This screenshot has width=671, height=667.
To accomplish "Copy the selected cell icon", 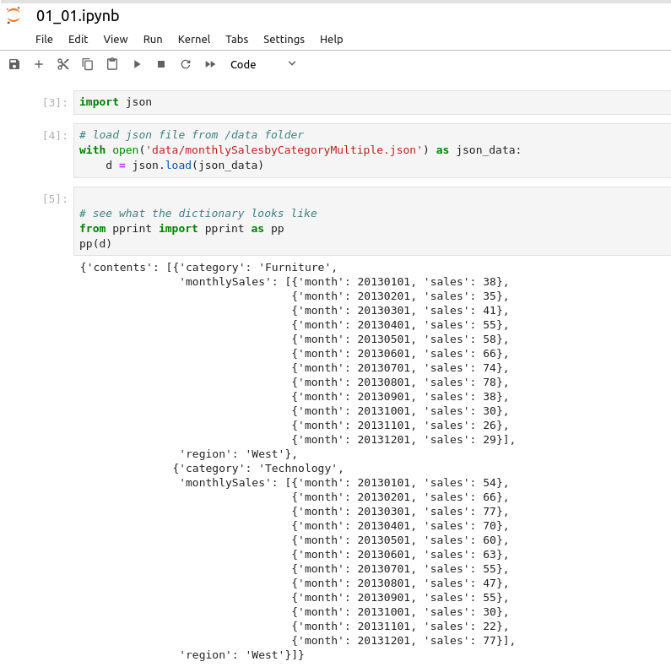I will pos(87,64).
